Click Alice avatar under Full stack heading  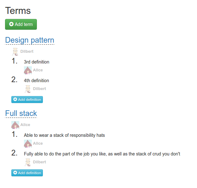click(x=15, y=125)
